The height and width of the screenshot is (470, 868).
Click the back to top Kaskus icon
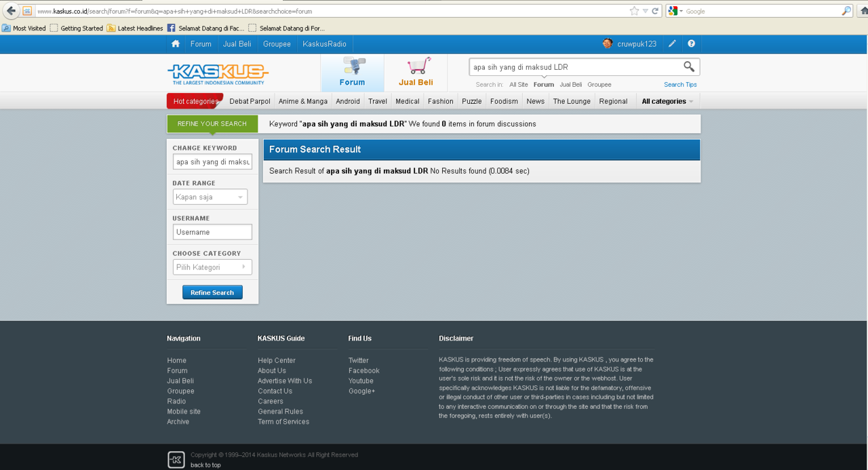[x=176, y=460]
